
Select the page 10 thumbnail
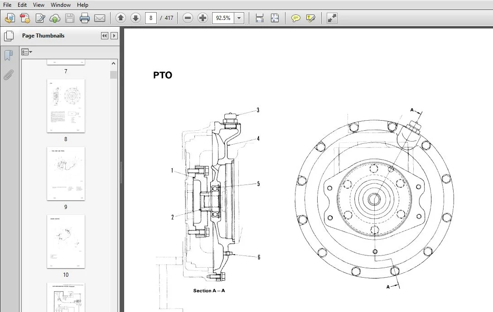coord(66,241)
